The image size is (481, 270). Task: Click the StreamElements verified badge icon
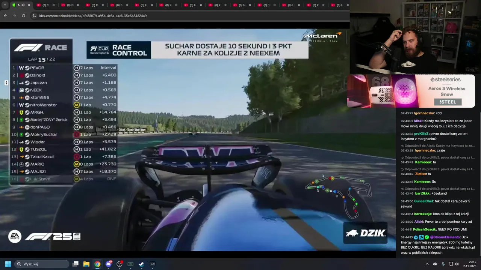427,237
